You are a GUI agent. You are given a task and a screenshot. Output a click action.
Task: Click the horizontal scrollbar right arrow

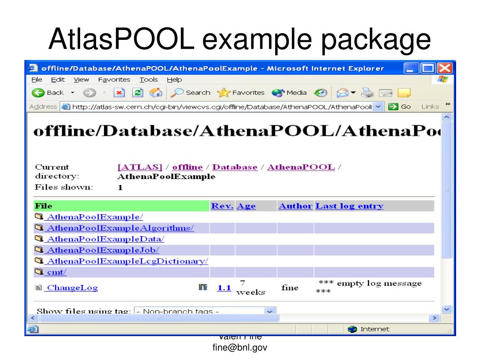[x=435, y=318]
